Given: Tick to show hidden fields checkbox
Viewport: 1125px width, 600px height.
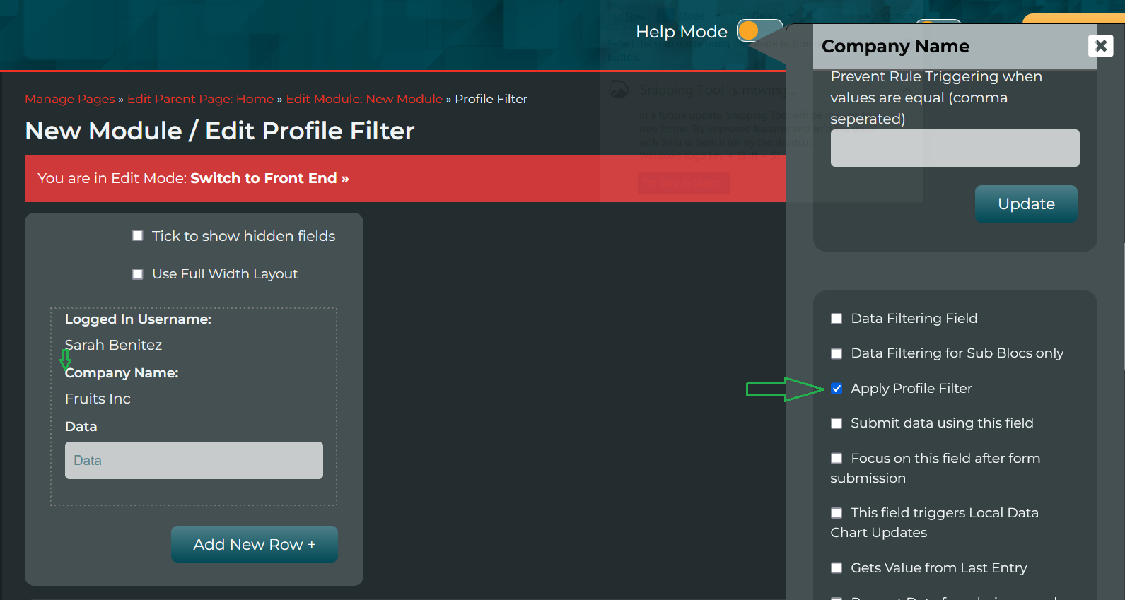Looking at the screenshot, I should click(137, 235).
